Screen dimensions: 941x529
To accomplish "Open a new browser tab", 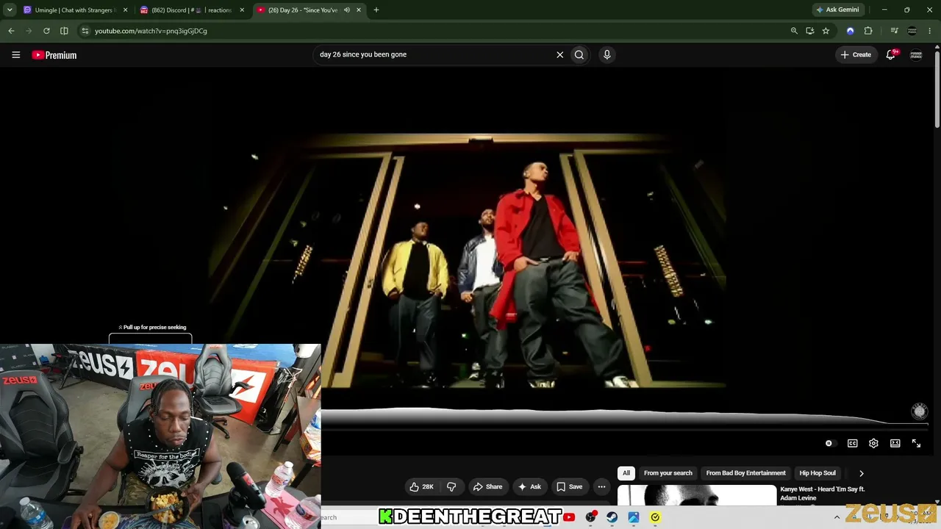I will click(x=376, y=10).
